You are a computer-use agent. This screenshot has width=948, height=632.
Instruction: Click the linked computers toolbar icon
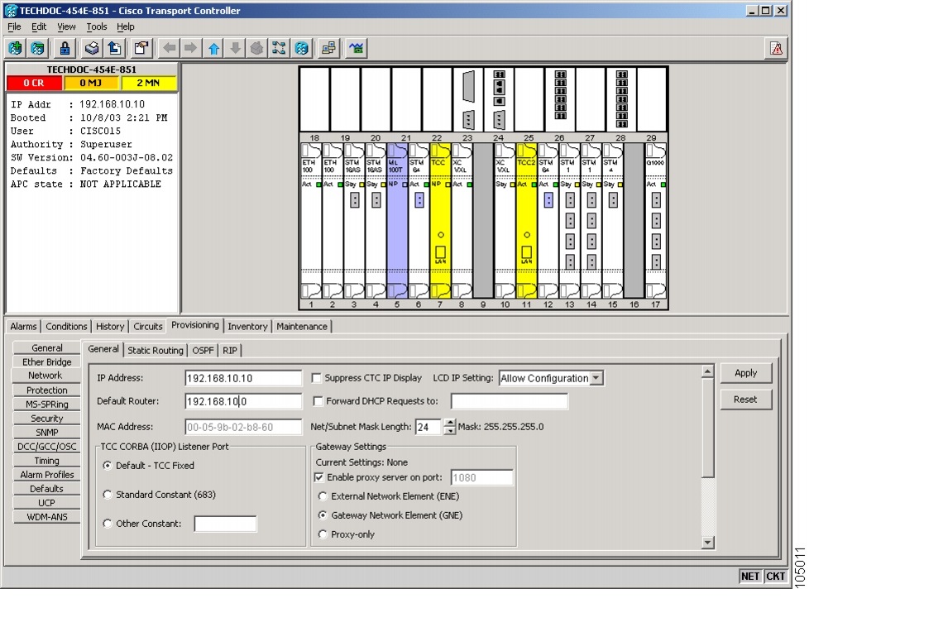329,48
